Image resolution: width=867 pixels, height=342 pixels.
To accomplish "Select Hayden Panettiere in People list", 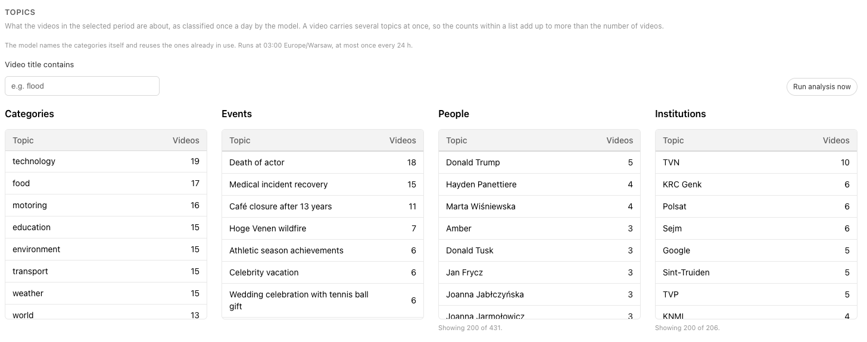I will (539, 184).
